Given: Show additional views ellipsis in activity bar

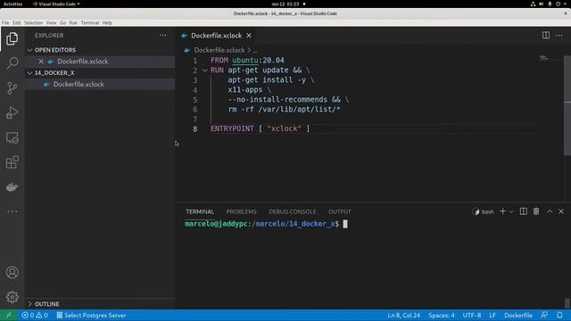Looking at the screenshot, I should (x=12, y=211).
